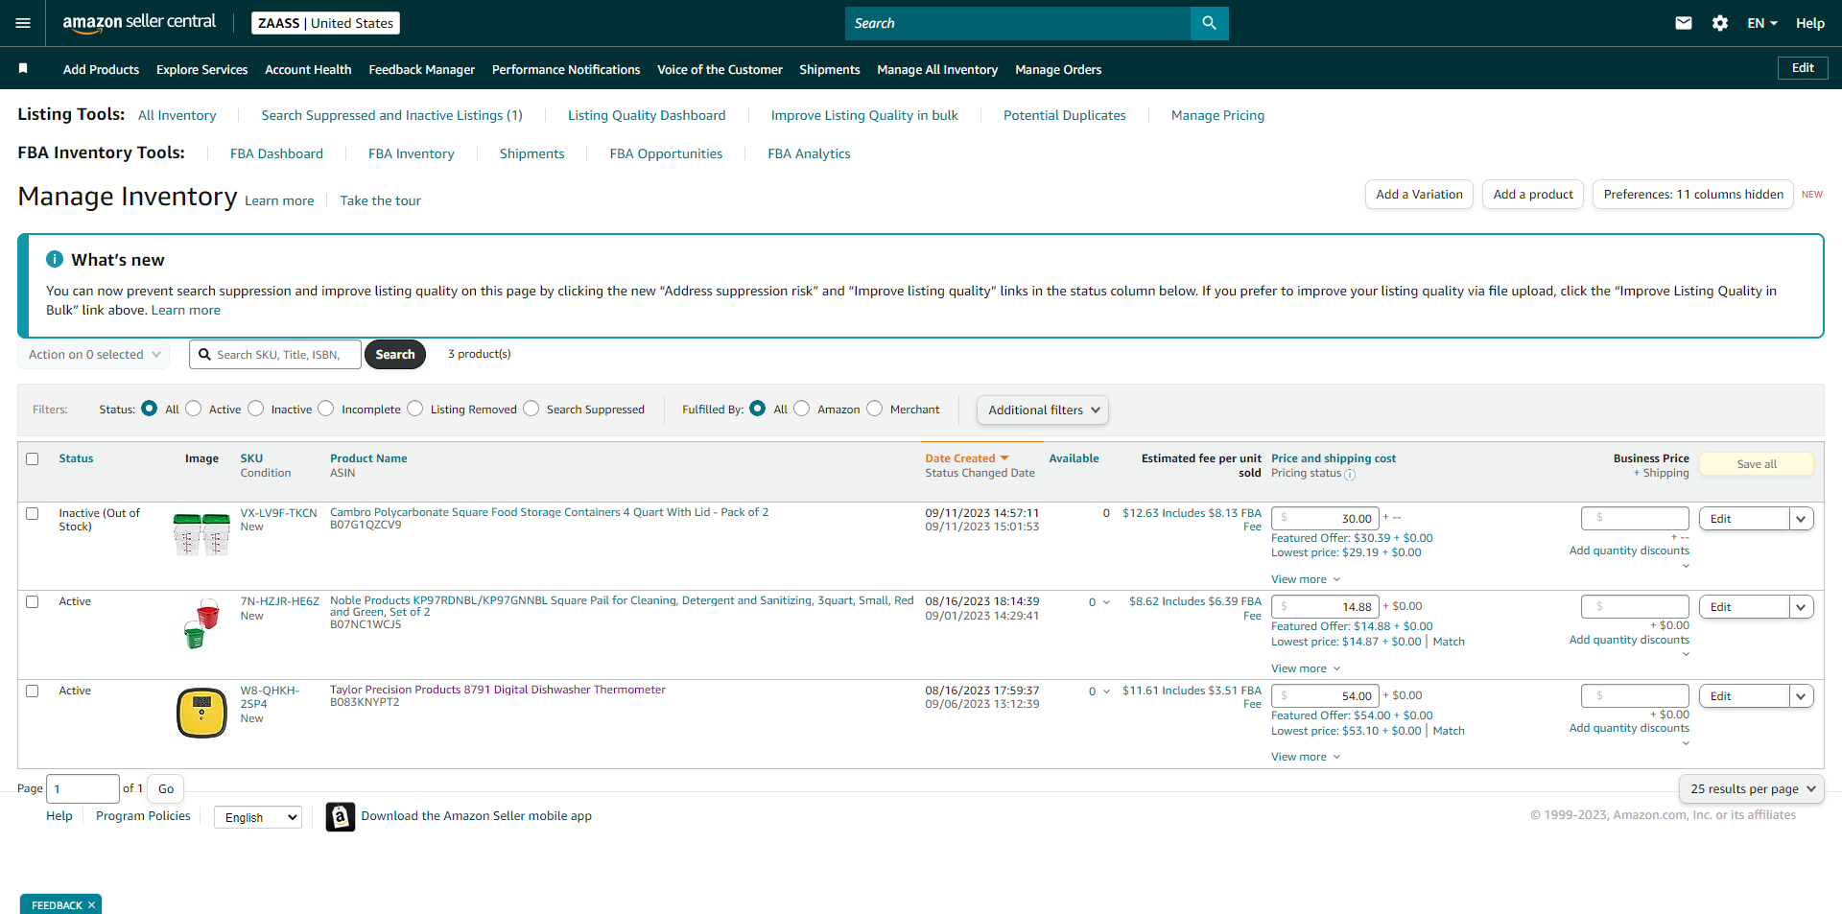Open the hamburger navigation menu
Screen dimensions: 1842x914
coord(23,23)
